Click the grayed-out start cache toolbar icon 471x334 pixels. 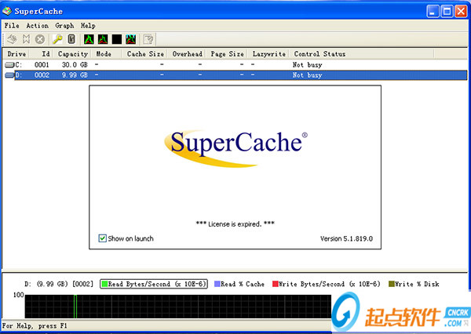[x=12, y=39]
